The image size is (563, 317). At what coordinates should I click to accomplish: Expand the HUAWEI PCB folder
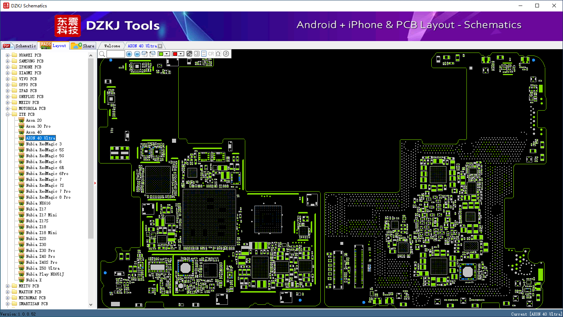click(x=8, y=55)
